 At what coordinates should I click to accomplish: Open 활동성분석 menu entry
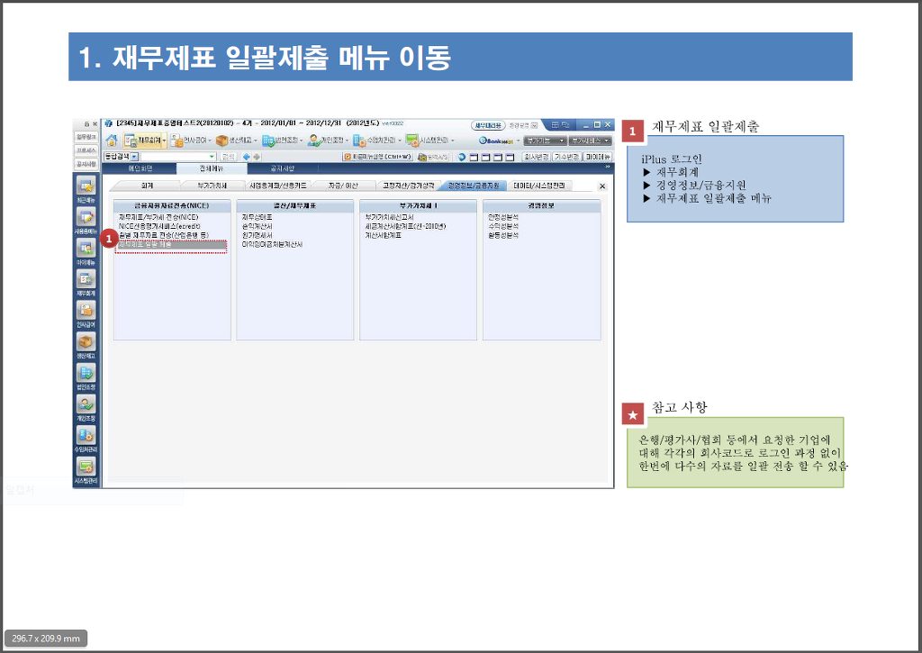(x=503, y=235)
